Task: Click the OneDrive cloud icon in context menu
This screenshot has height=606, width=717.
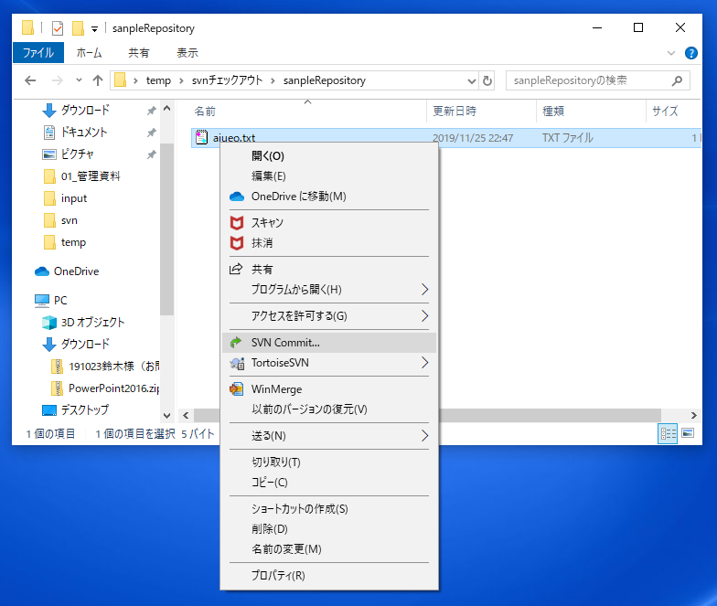Action: [236, 197]
